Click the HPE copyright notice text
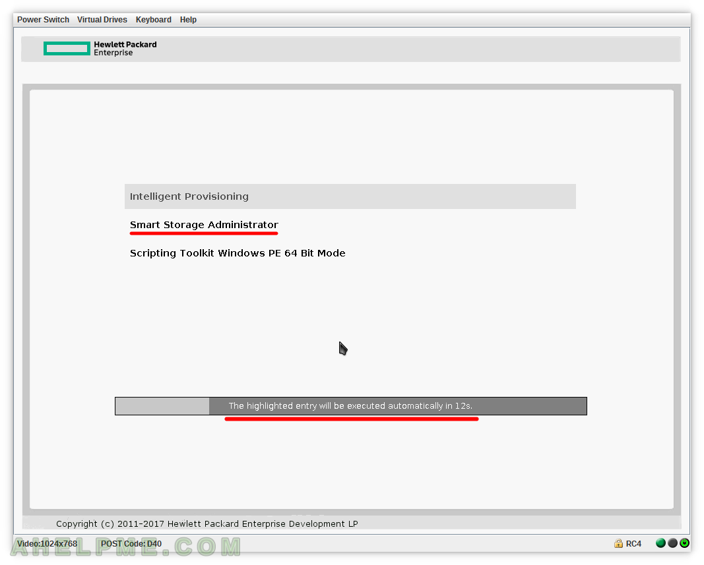 207,523
